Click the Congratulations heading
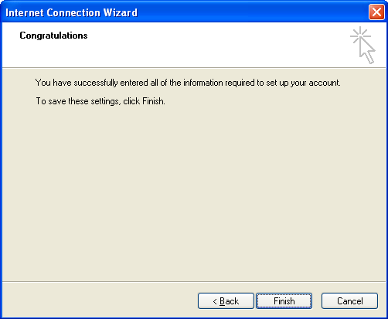 point(53,36)
